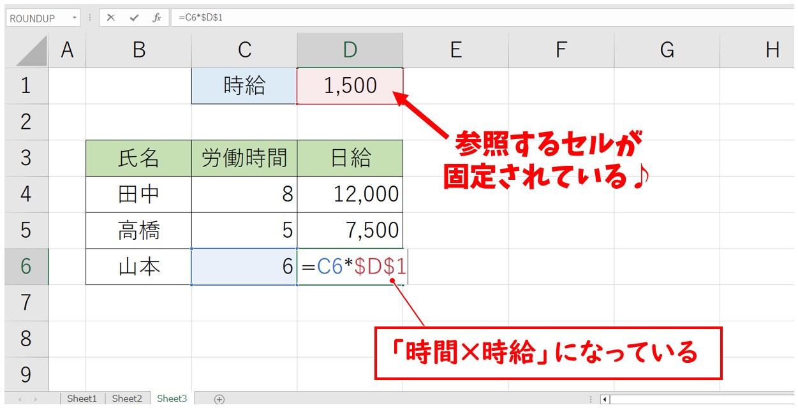Select row 6 header

(x=26, y=267)
